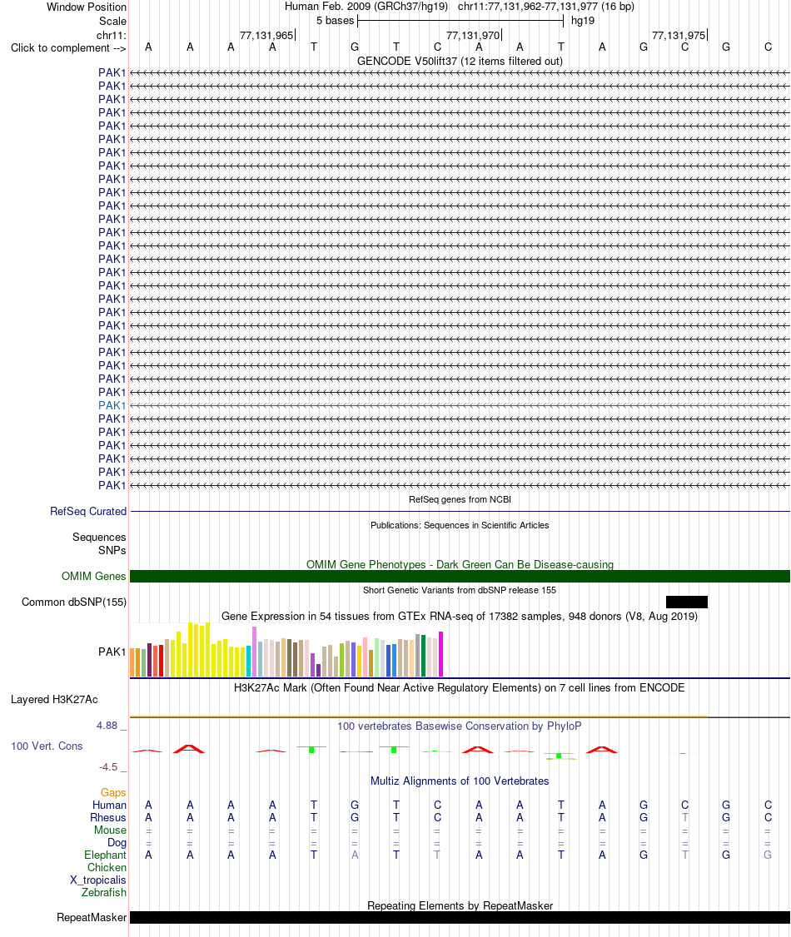The height and width of the screenshot is (937, 791).
Task: Click the first PAK1 transcript label at top
Action: (x=112, y=73)
